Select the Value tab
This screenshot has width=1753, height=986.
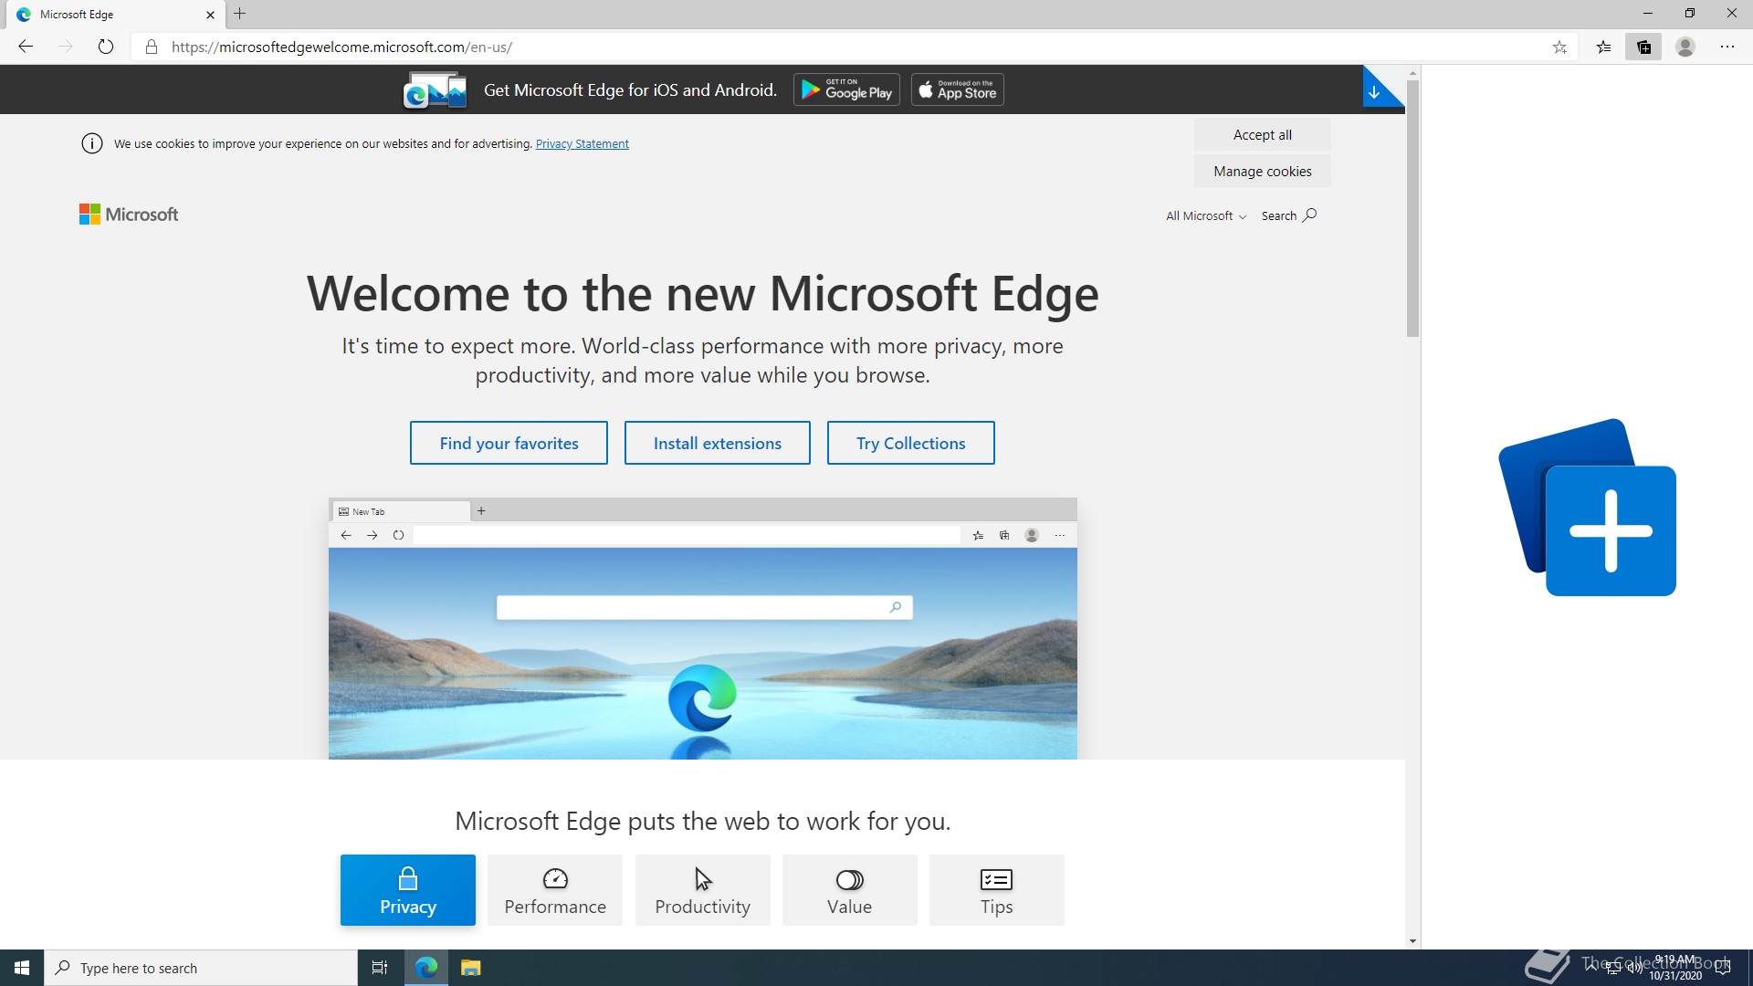849,890
